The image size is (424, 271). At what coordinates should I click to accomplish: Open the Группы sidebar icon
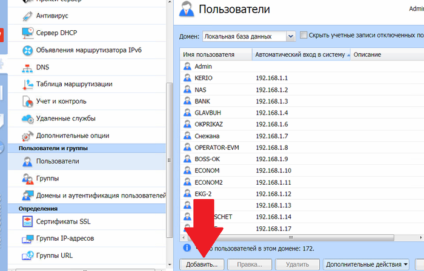[27, 179]
